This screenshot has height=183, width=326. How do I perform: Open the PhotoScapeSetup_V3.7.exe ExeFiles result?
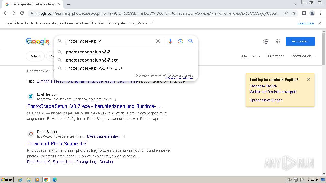(x=94, y=106)
